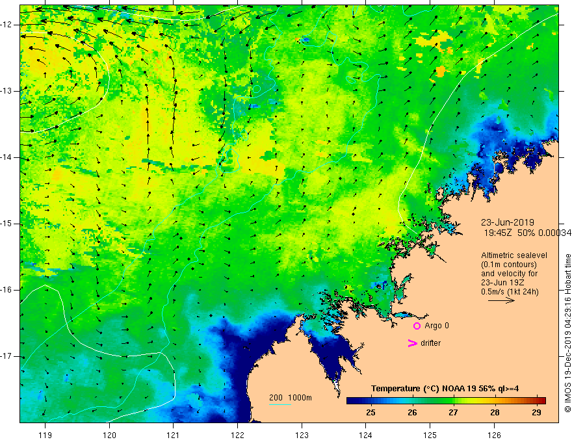This screenshot has height=442, width=572.
Task: Click the 26 value on temperature scale
Action: (412, 413)
